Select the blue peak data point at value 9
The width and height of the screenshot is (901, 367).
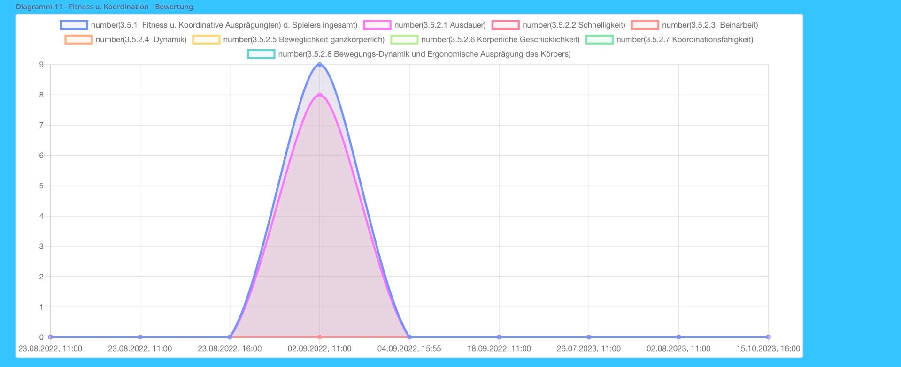(320, 65)
